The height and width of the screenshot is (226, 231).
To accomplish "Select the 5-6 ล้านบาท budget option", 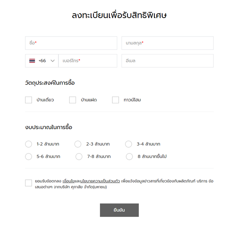I will (28, 157).
